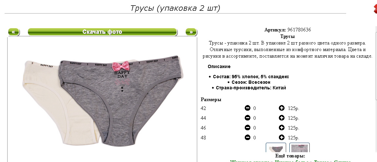Image resolution: width=377 pixels, height=162 pixels.
Task: Decrease quantity for size 46
Action: tap(247, 128)
